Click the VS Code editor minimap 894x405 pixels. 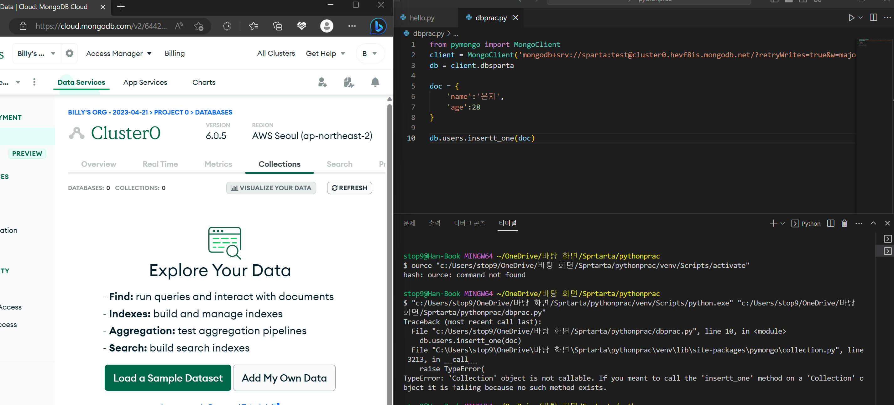[x=875, y=126]
